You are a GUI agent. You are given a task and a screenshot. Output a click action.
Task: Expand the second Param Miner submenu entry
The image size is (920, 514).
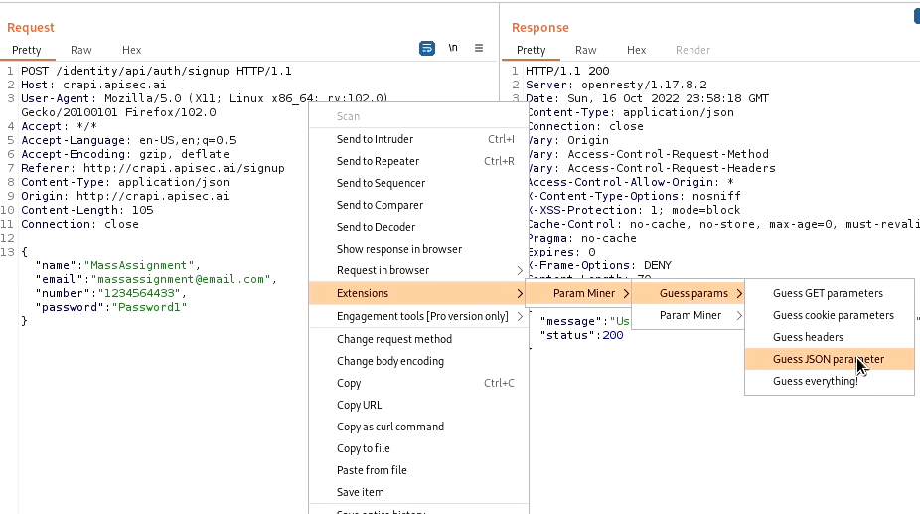tap(690, 315)
